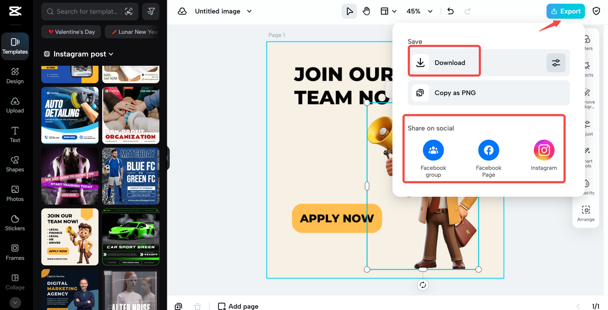Search by image using the camera-scan icon

click(129, 11)
